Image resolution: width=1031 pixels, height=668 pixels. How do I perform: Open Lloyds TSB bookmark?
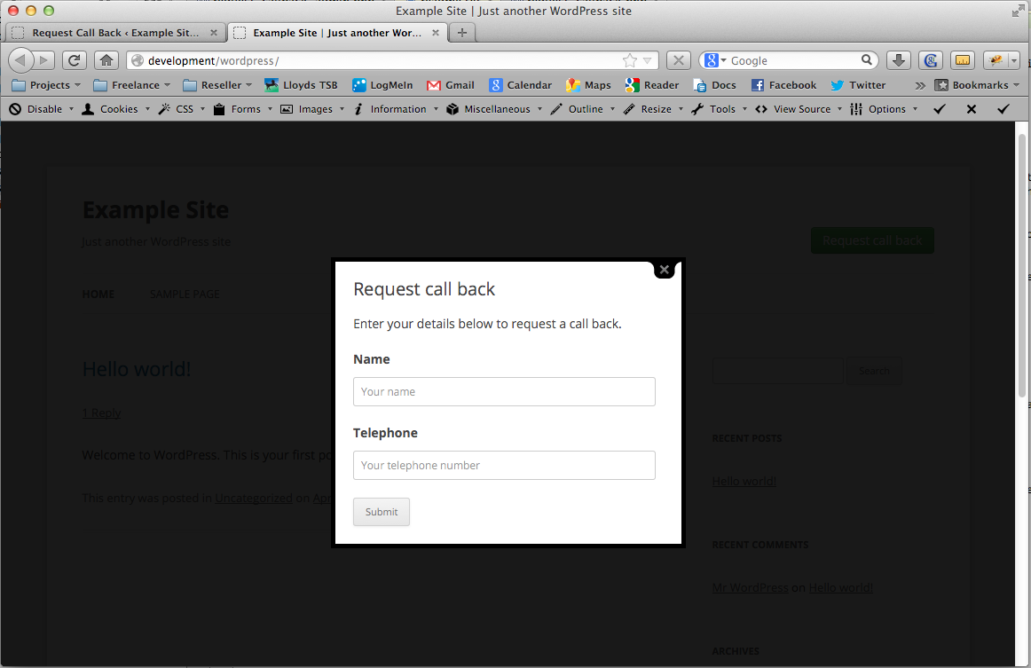point(301,85)
